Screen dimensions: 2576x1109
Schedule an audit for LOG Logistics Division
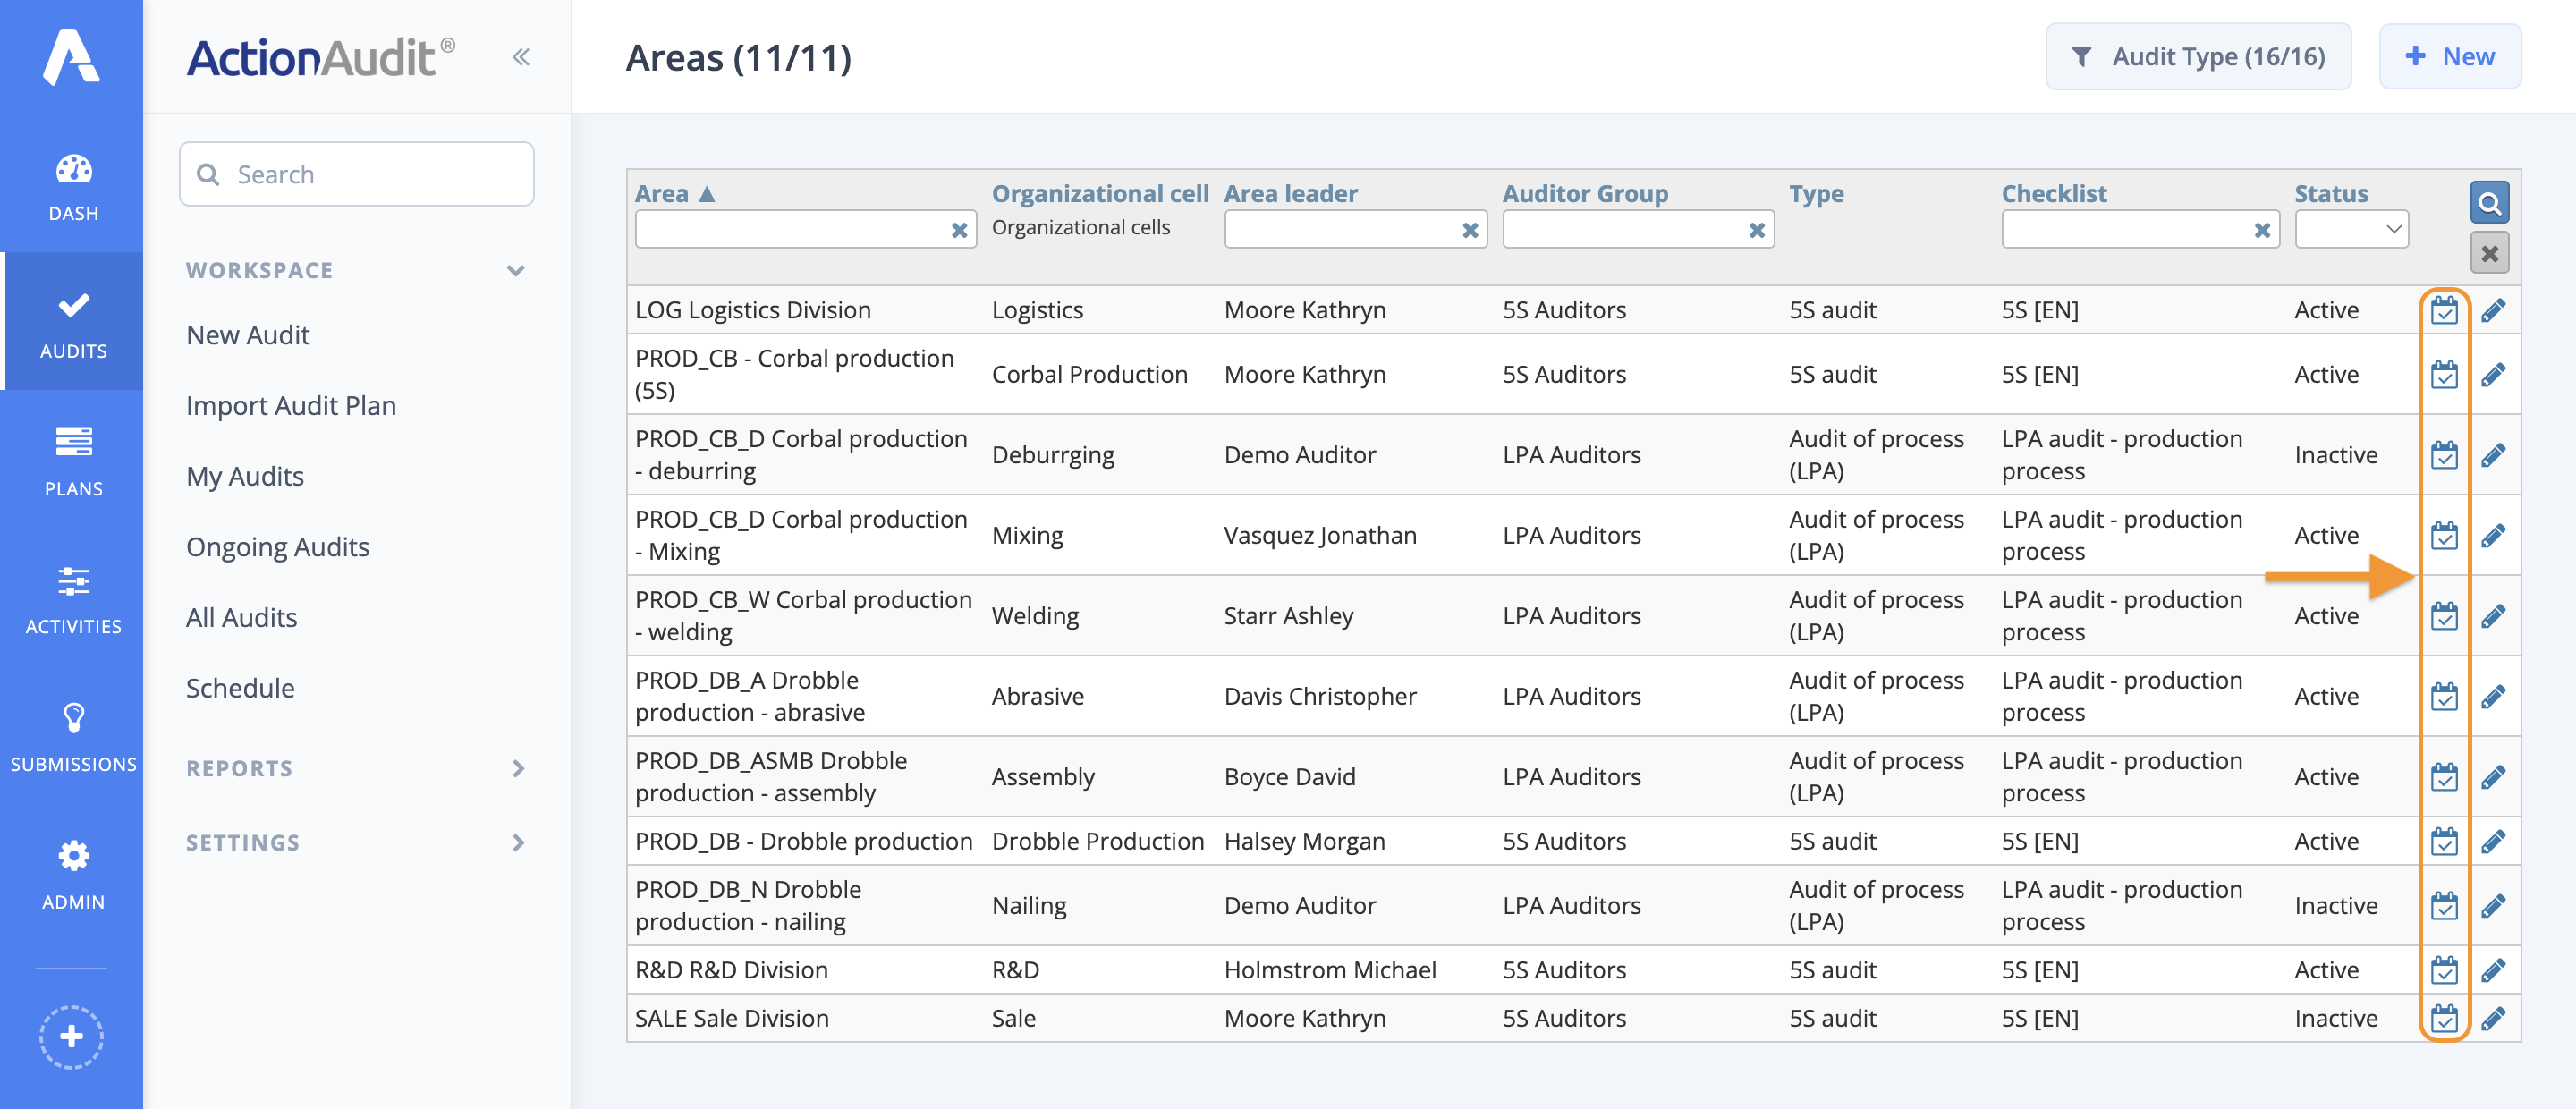coord(2444,310)
